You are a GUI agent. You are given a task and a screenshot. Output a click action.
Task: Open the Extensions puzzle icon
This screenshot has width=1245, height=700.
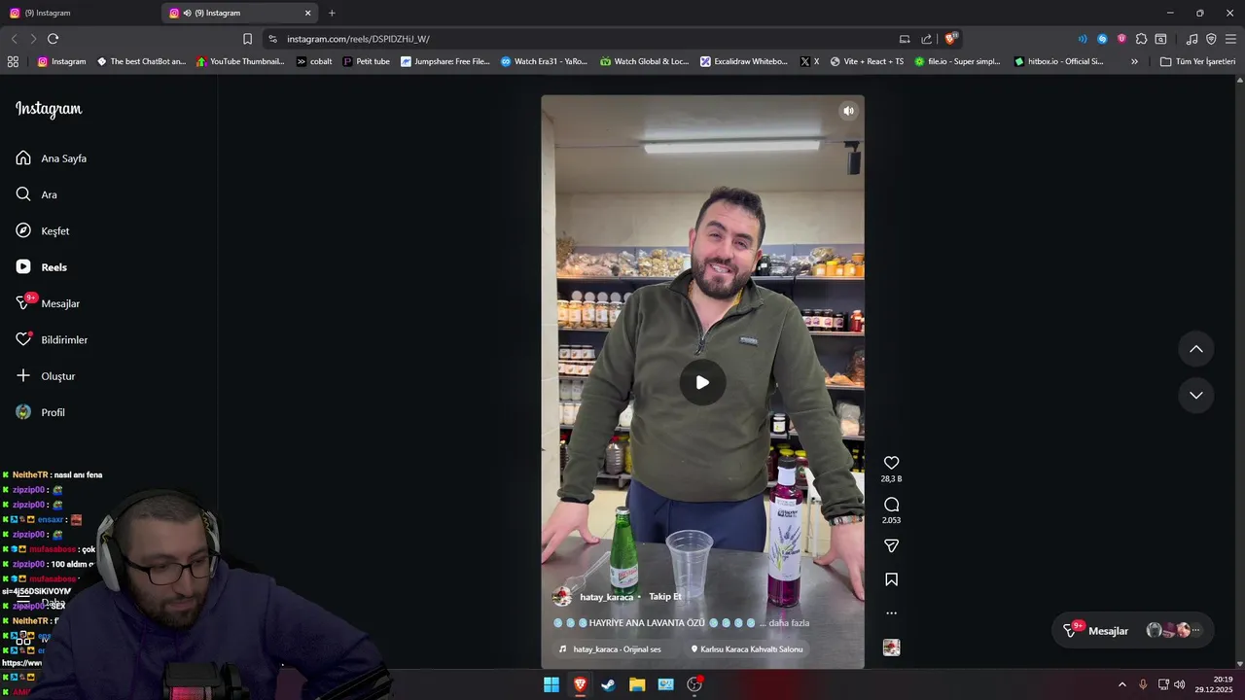[x=1141, y=39]
